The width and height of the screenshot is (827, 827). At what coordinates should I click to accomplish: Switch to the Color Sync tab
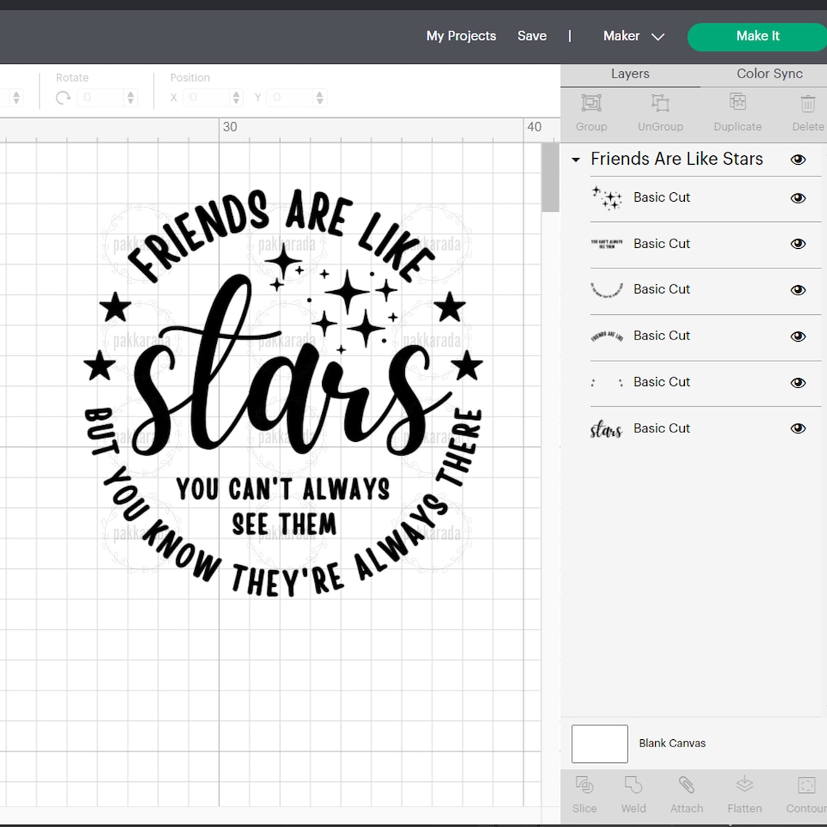(768, 73)
